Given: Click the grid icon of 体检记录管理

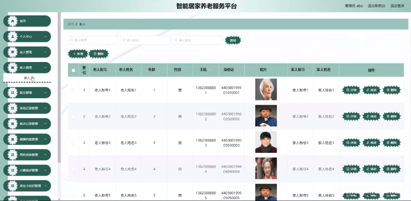Looking at the screenshot, I should [x=12, y=108].
